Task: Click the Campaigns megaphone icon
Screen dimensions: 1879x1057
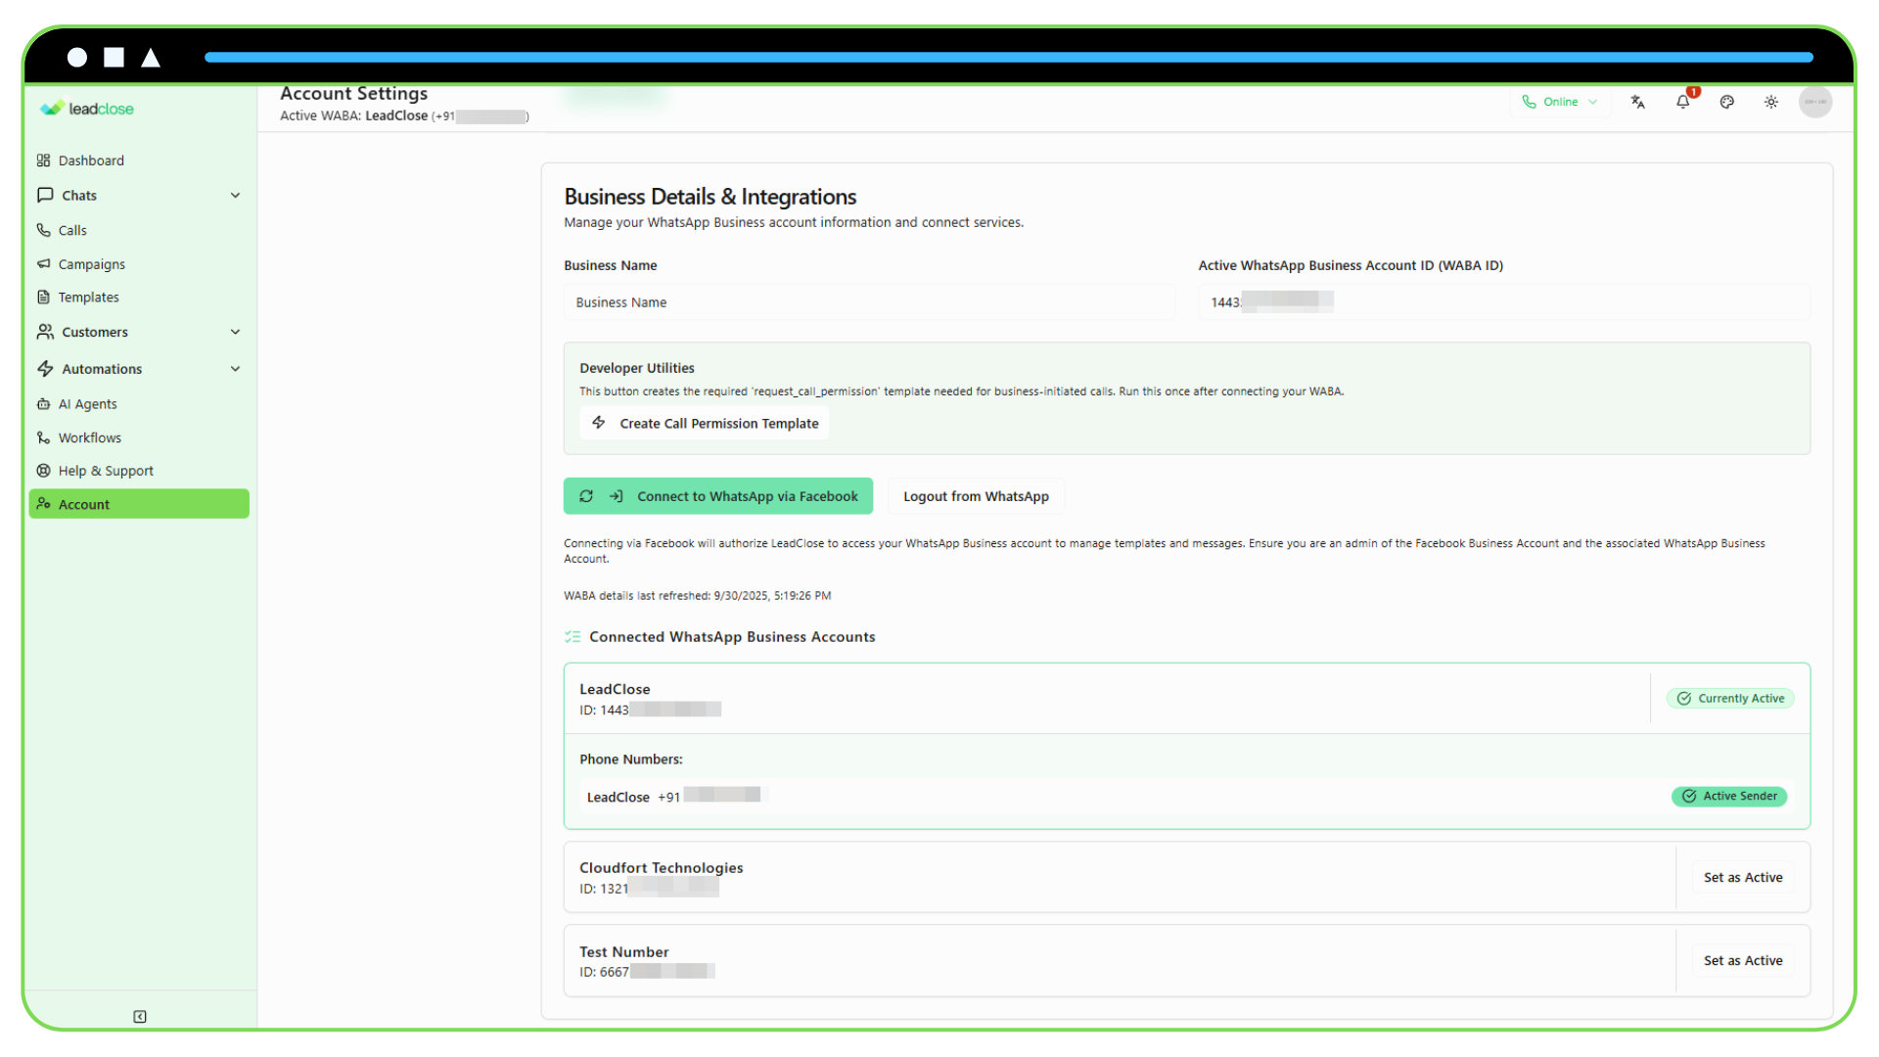Action: pos(43,264)
